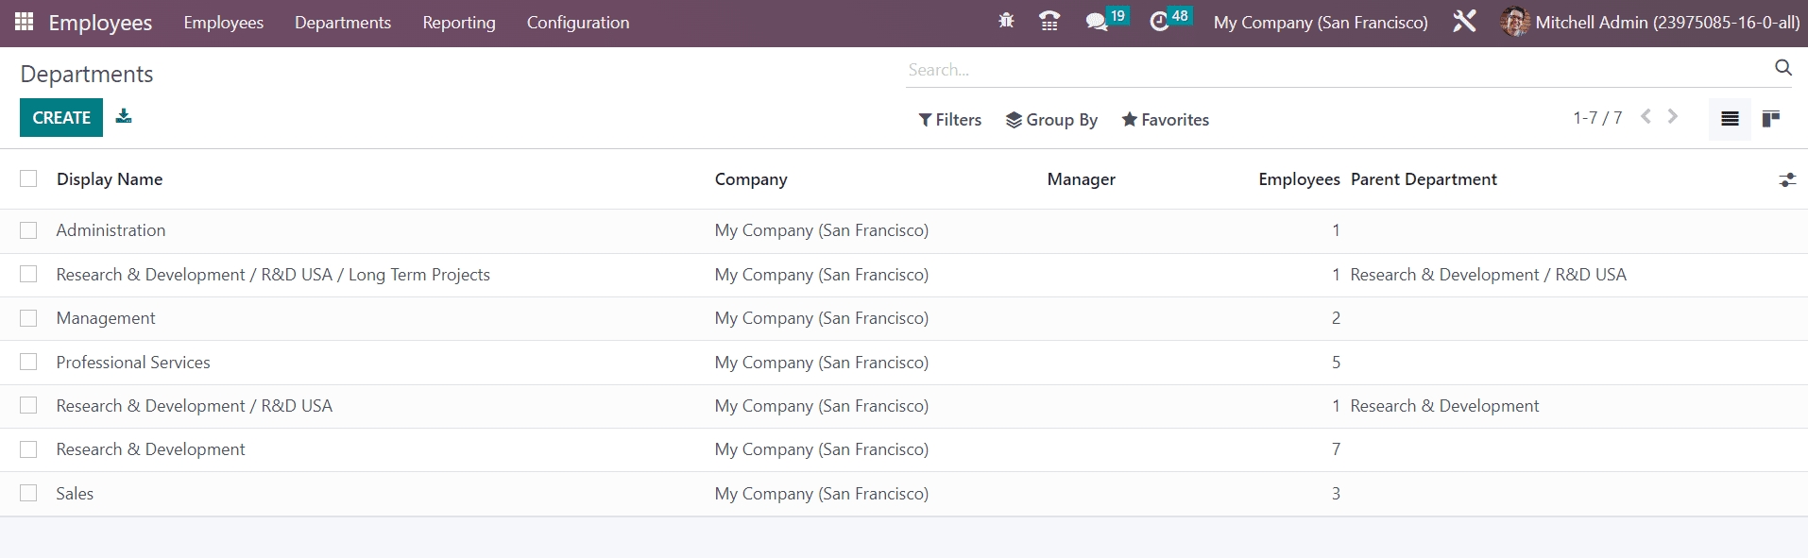Open the chat messages icon

1096,22
